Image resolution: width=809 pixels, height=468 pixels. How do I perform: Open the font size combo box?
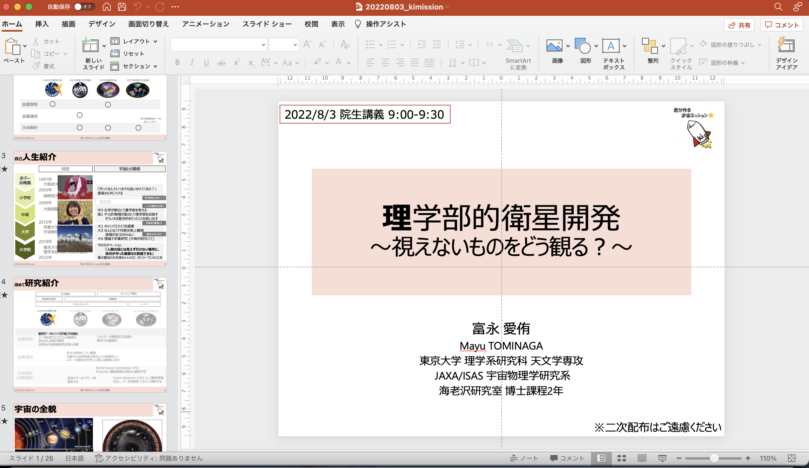tap(284, 45)
